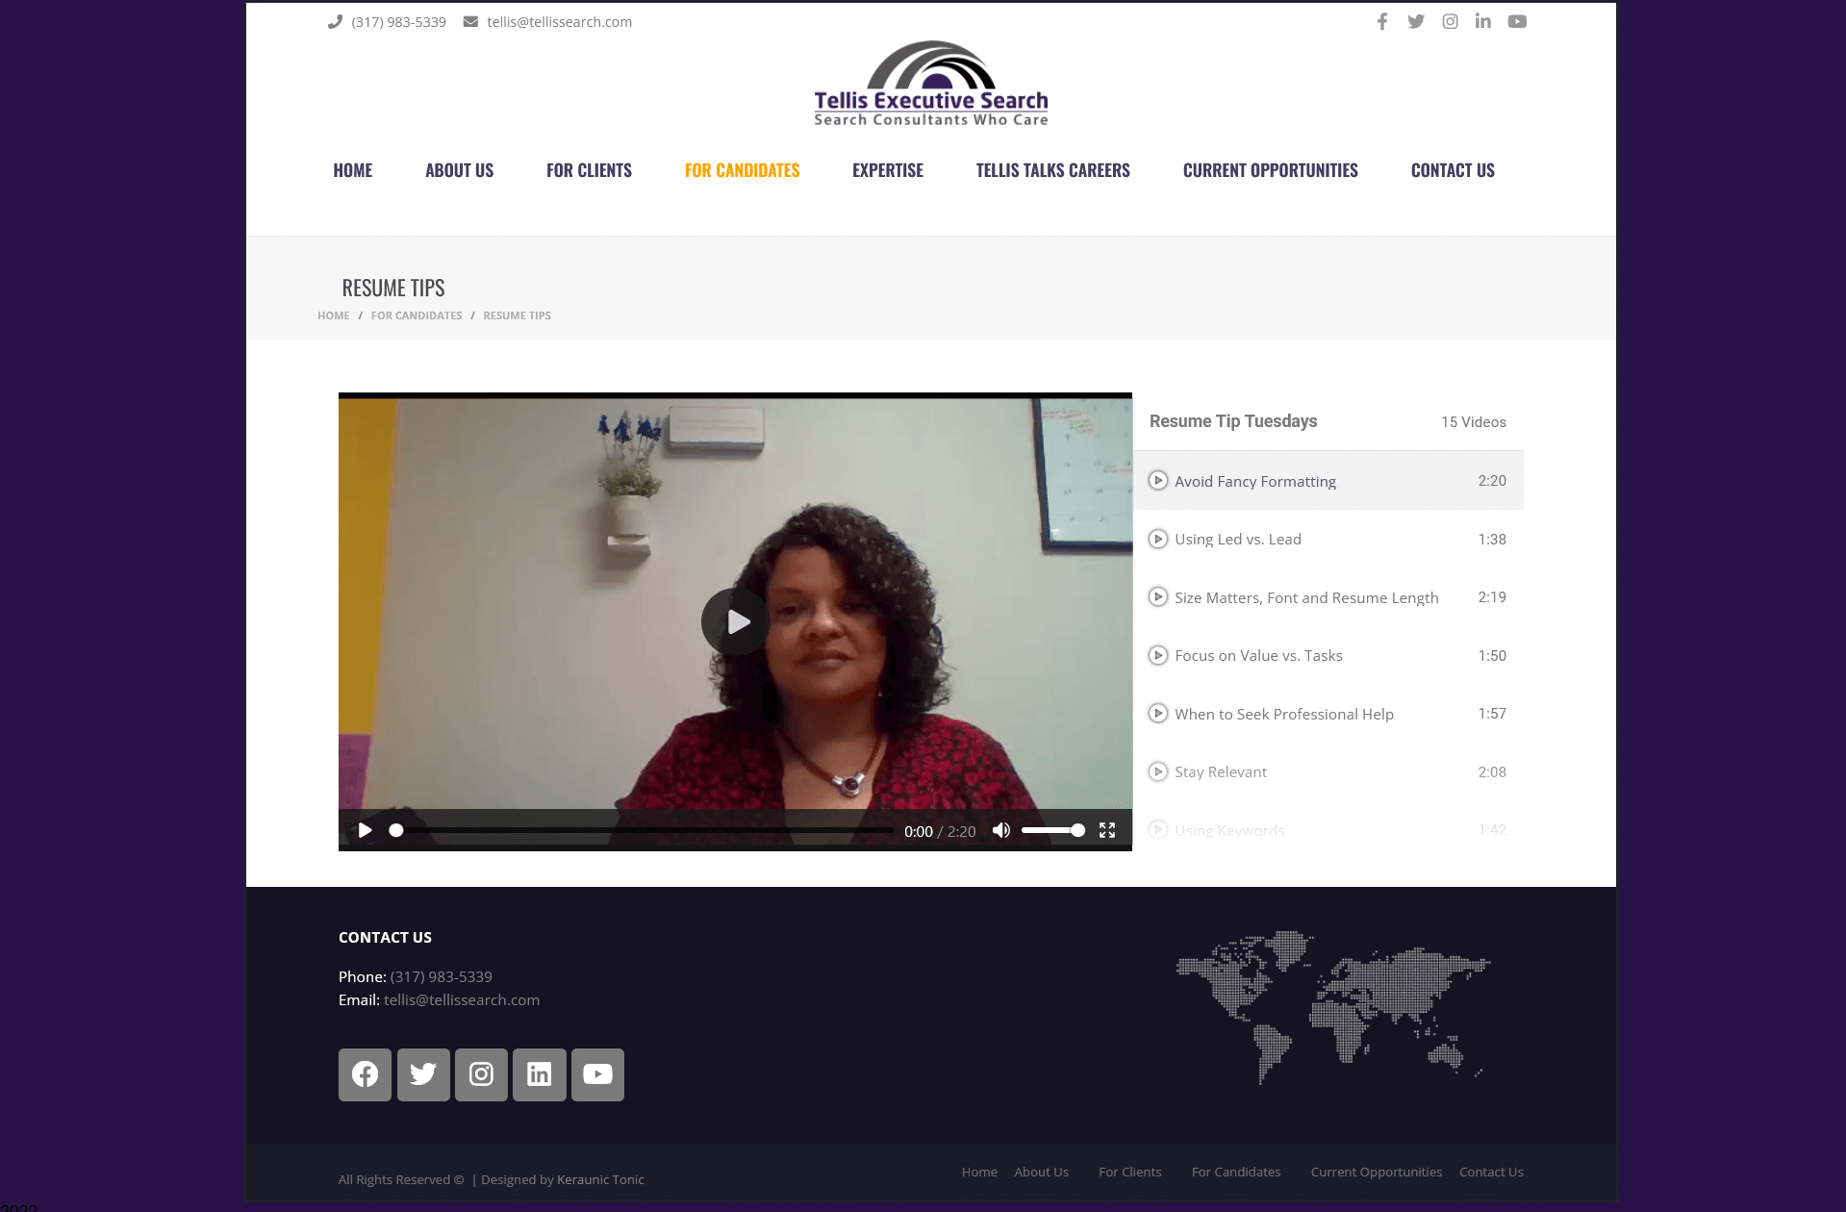
Task: Click the video progress seek bar
Action: (645, 830)
